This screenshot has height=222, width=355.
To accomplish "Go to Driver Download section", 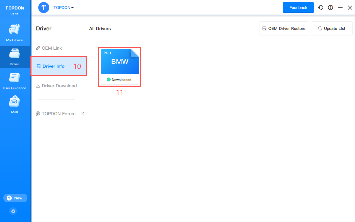I will click(x=59, y=86).
